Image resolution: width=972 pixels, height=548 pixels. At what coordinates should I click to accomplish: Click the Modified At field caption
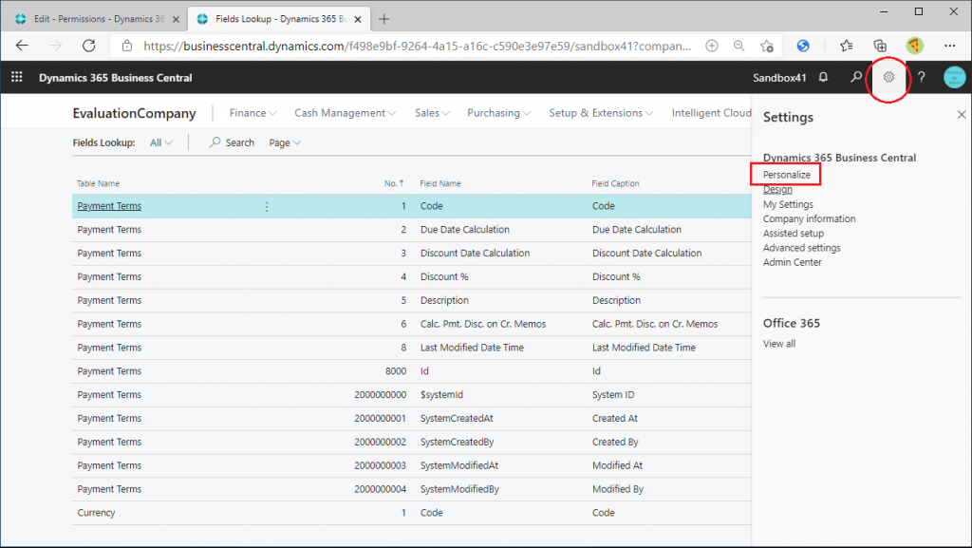click(x=617, y=465)
